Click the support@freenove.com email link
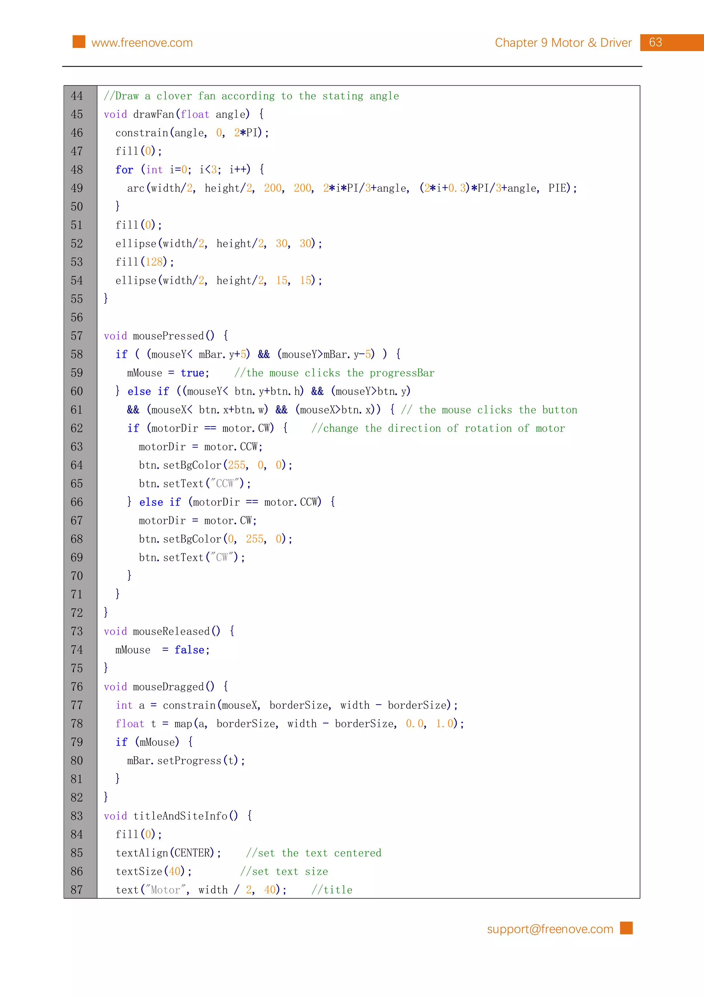The image size is (704, 996). [x=550, y=929]
